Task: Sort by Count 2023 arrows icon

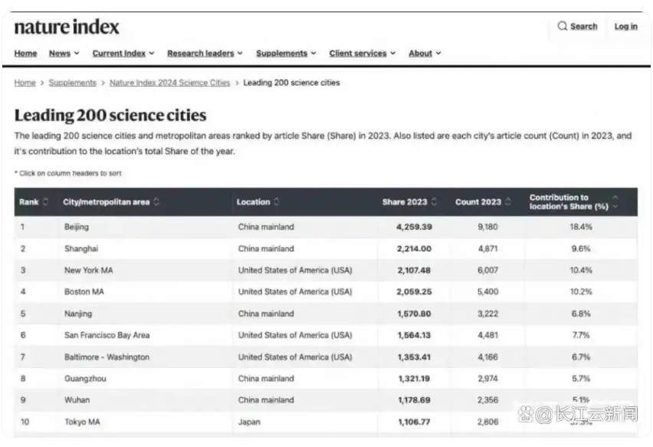Action: tap(507, 202)
